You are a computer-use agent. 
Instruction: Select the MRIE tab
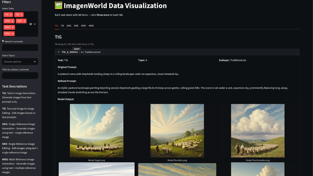click(x=91, y=26)
